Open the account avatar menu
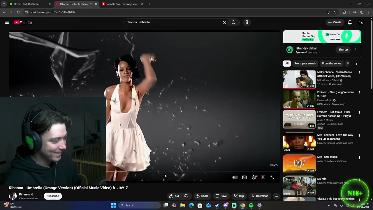 361,22
